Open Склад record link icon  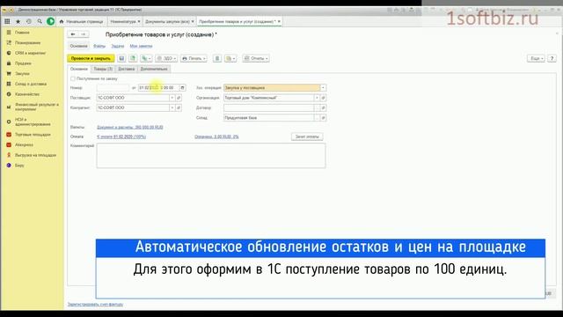point(323,118)
